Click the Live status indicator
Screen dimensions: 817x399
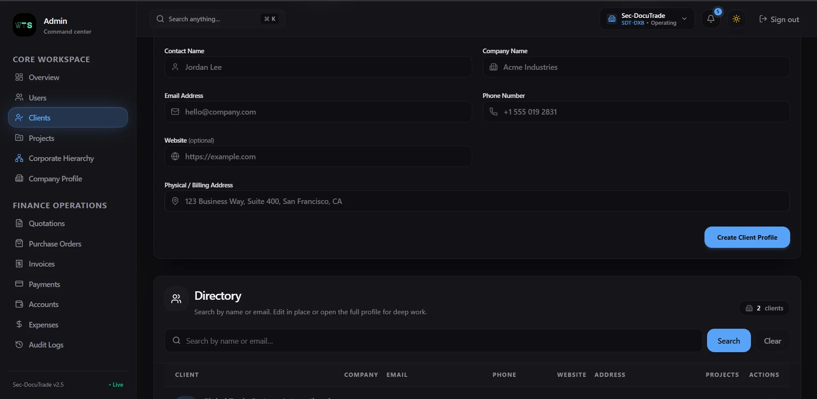[116, 385]
